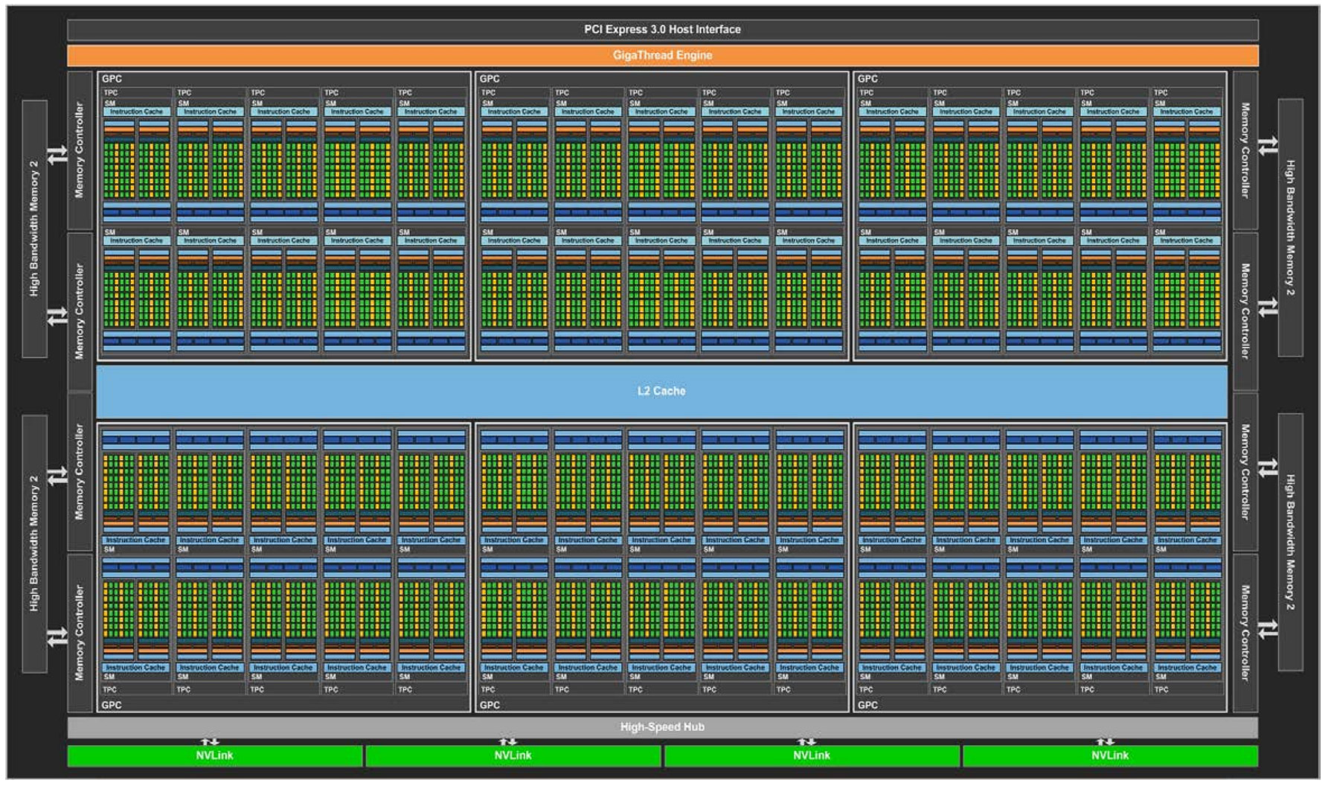Click the GPC label in the bottom-right cluster
1328x786 pixels.
click(x=867, y=705)
